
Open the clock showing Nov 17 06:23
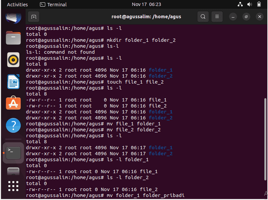(x=146, y=4)
